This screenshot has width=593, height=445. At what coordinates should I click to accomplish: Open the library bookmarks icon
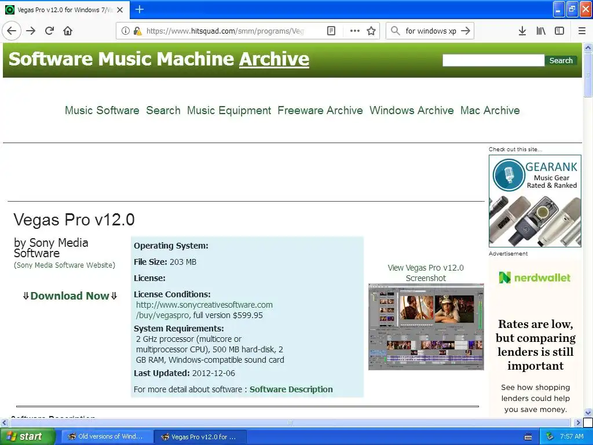click(541, 31)
